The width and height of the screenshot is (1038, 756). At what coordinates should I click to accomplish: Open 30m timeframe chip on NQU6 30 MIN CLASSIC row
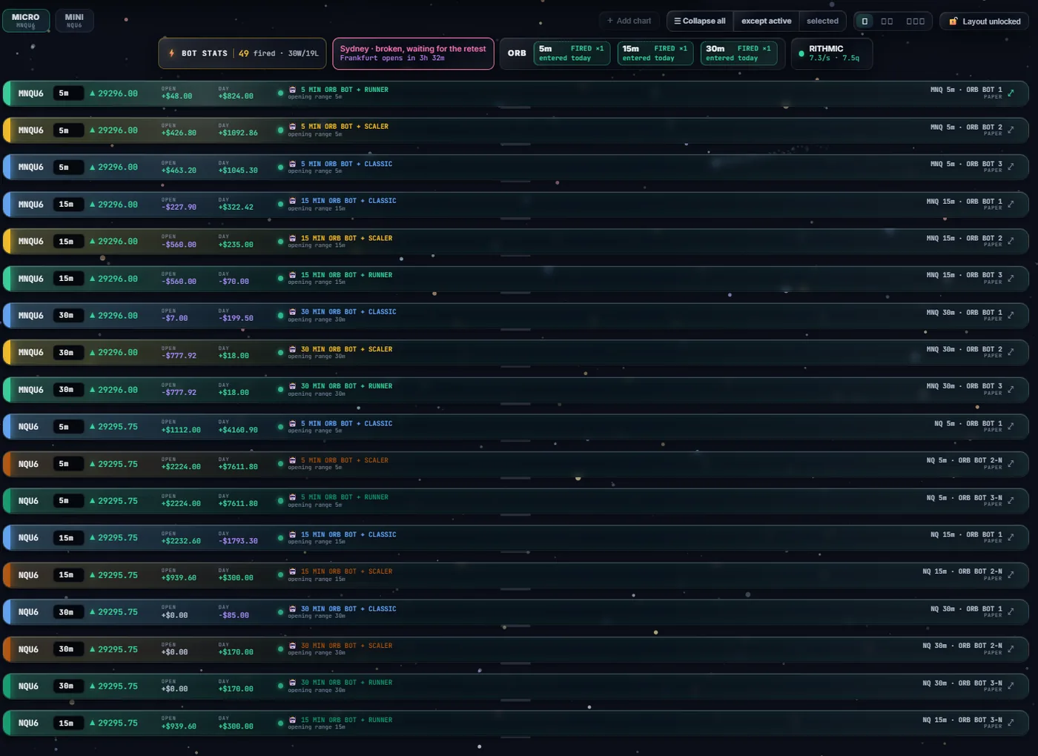[68, 612]
